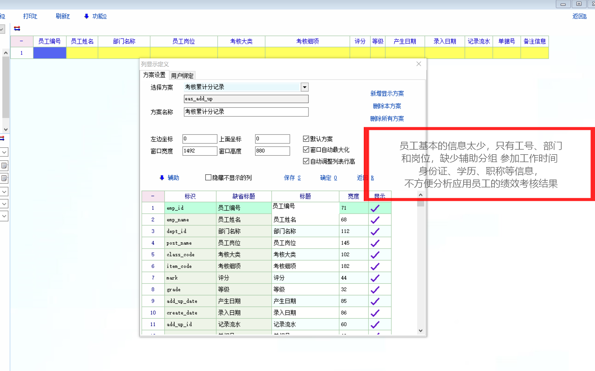Click left panel scroll up arrow
The height and width of the screenshot is (371, 595).
point(6,53)
